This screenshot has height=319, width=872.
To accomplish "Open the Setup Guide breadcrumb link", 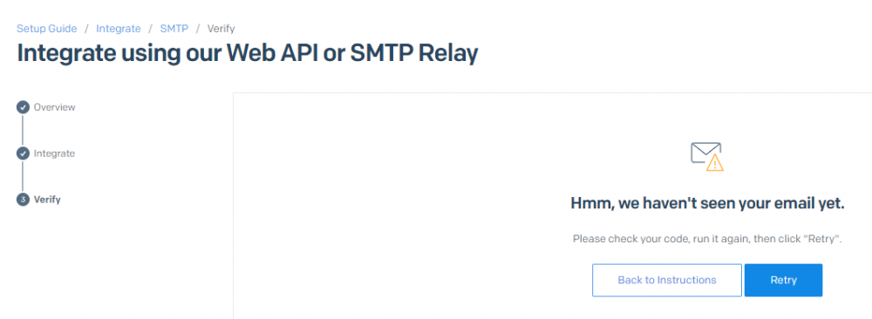I will click(47, 29).
